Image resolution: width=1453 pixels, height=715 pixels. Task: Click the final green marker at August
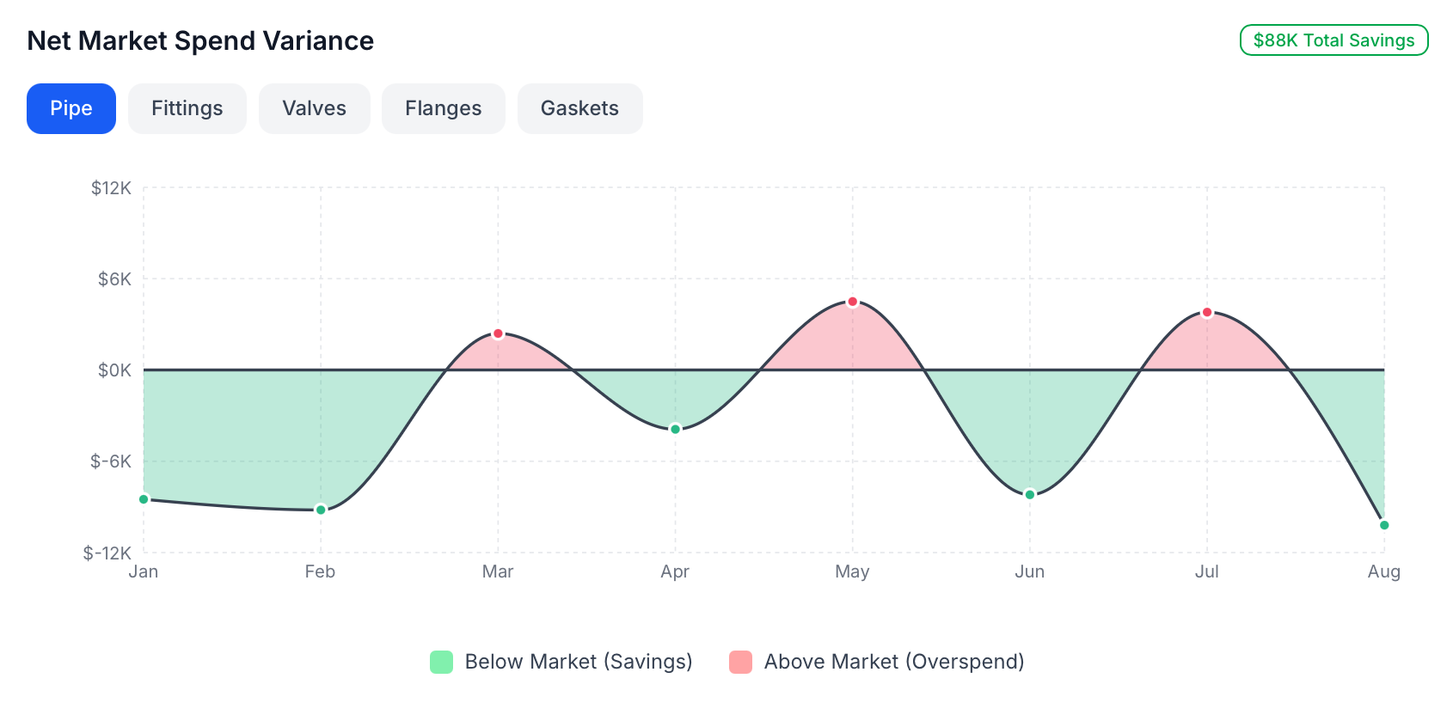click(x=1384, y=524)
